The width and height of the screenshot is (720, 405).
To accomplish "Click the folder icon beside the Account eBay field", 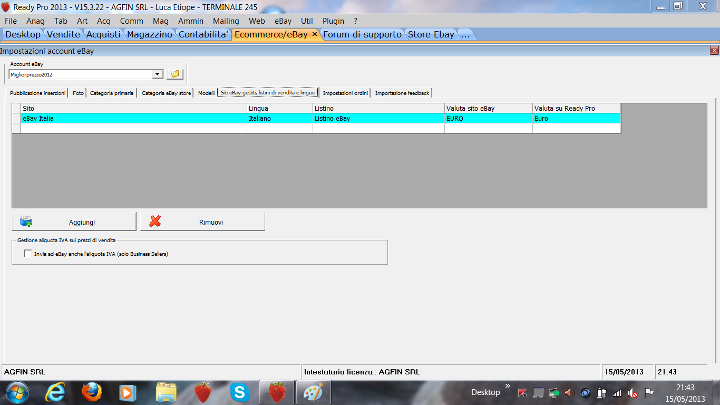I will pos(174,74).
